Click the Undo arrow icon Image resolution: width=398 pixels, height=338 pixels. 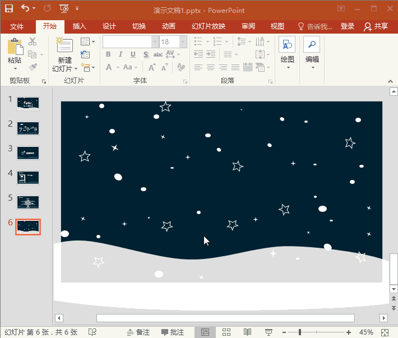coord(25,8)
